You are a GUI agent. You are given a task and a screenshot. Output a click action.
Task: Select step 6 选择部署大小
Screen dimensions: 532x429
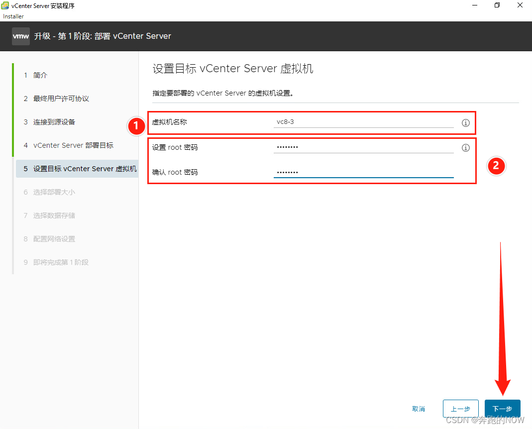(50, 192)
